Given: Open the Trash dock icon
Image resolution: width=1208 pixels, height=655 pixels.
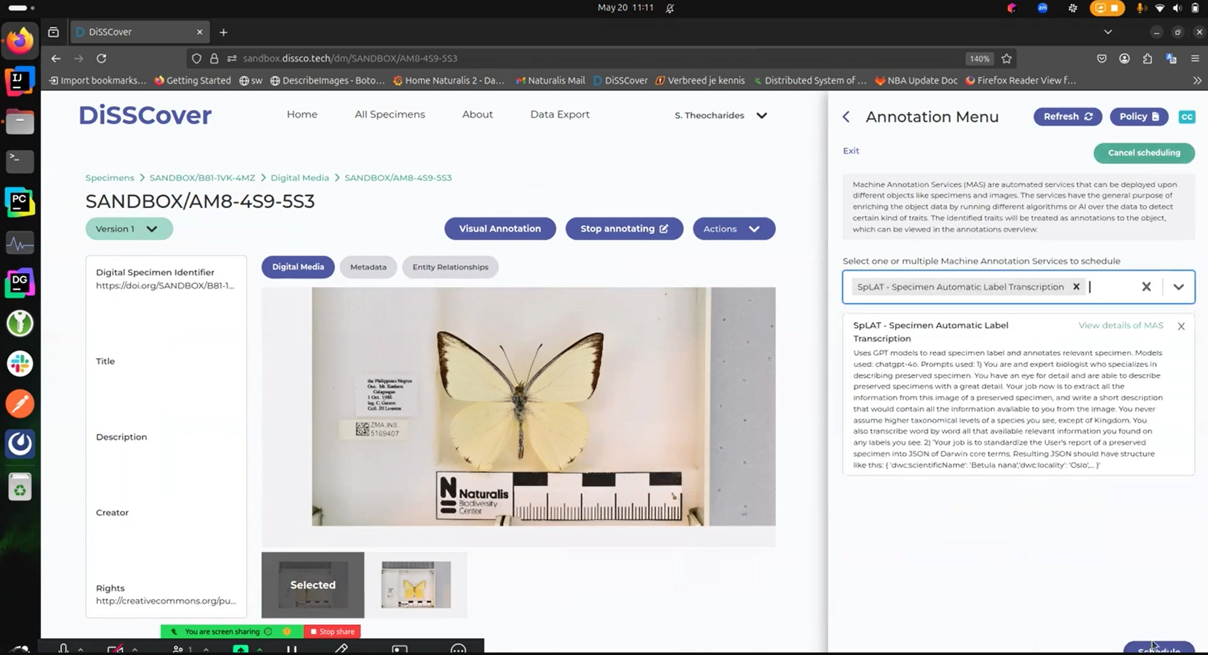Looking at the screenshot, I should [20, 487].
